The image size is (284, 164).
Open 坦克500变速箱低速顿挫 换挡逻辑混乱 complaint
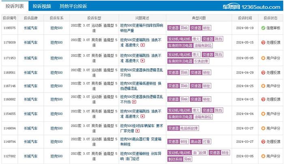(x=140, y=86)
